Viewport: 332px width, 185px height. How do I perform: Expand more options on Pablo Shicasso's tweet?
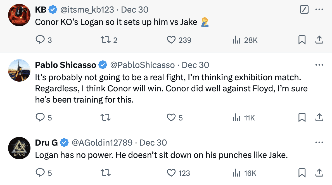click(319, 65)
